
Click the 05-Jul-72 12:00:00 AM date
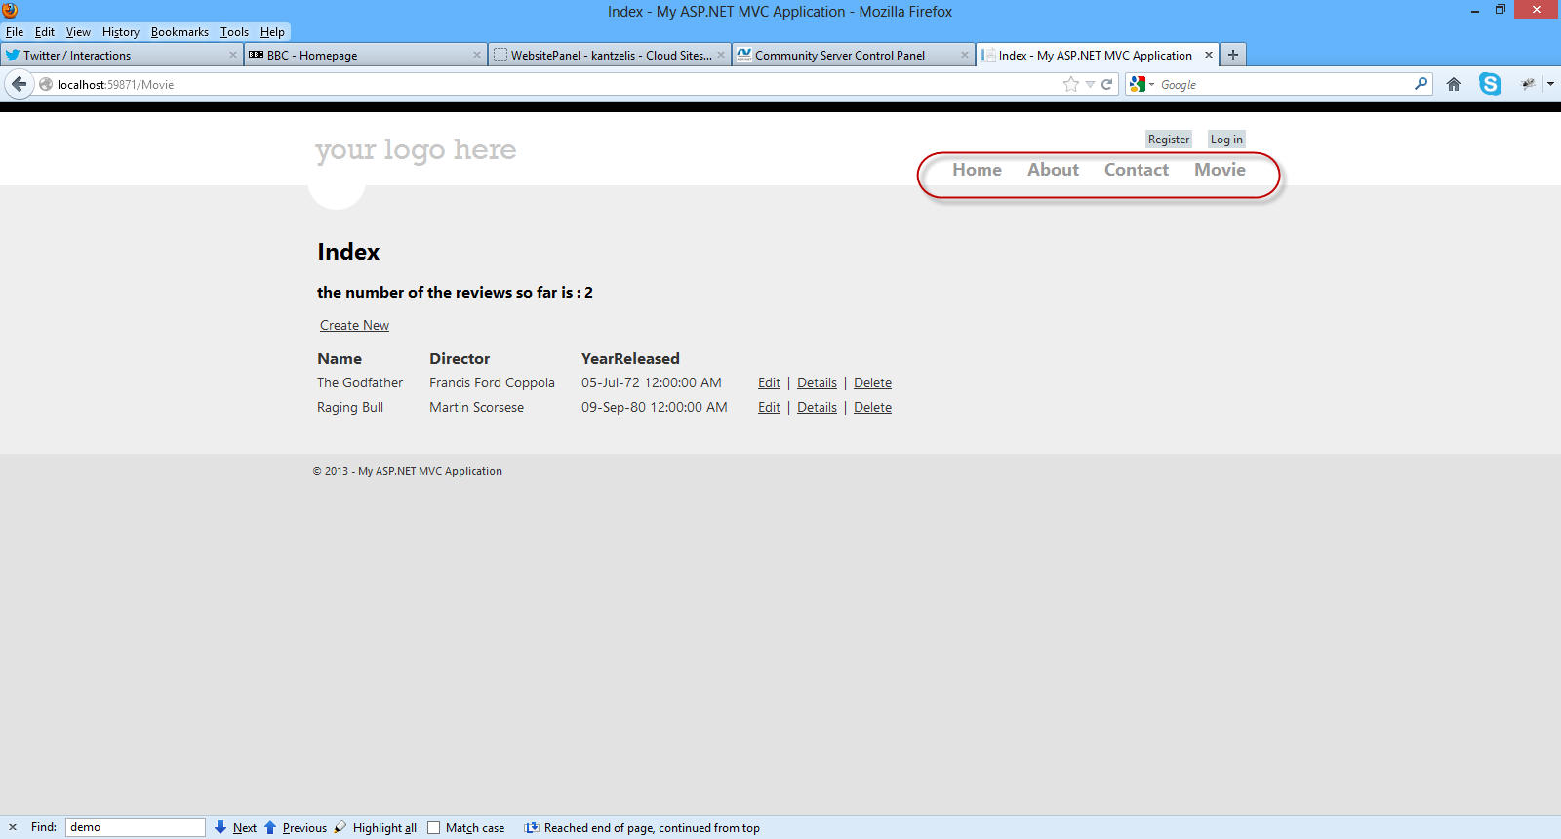[652, 382]
